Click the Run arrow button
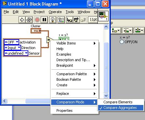Viewport: 145px width, 120px height. (22, 20)
